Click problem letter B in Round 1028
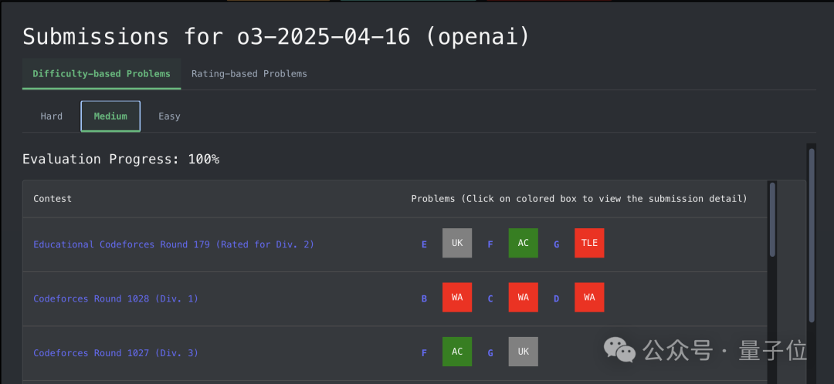834x384 pixels. [x=424, y=298]
